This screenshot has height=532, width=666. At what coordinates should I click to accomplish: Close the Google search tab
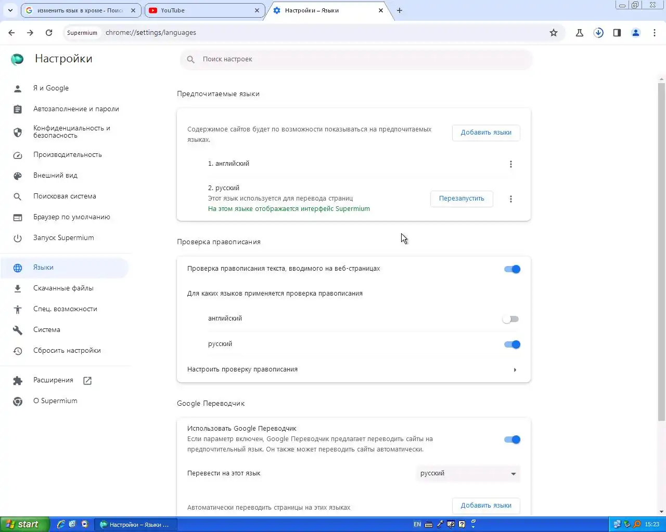[133, 10]
